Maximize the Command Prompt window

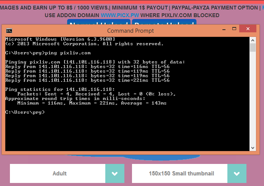(238, 29)
